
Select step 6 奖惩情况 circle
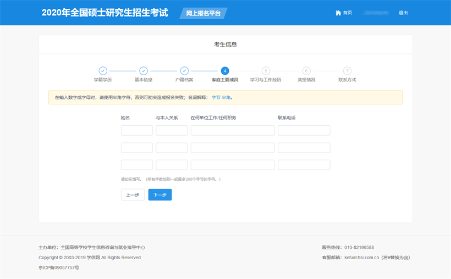[306, 70]
